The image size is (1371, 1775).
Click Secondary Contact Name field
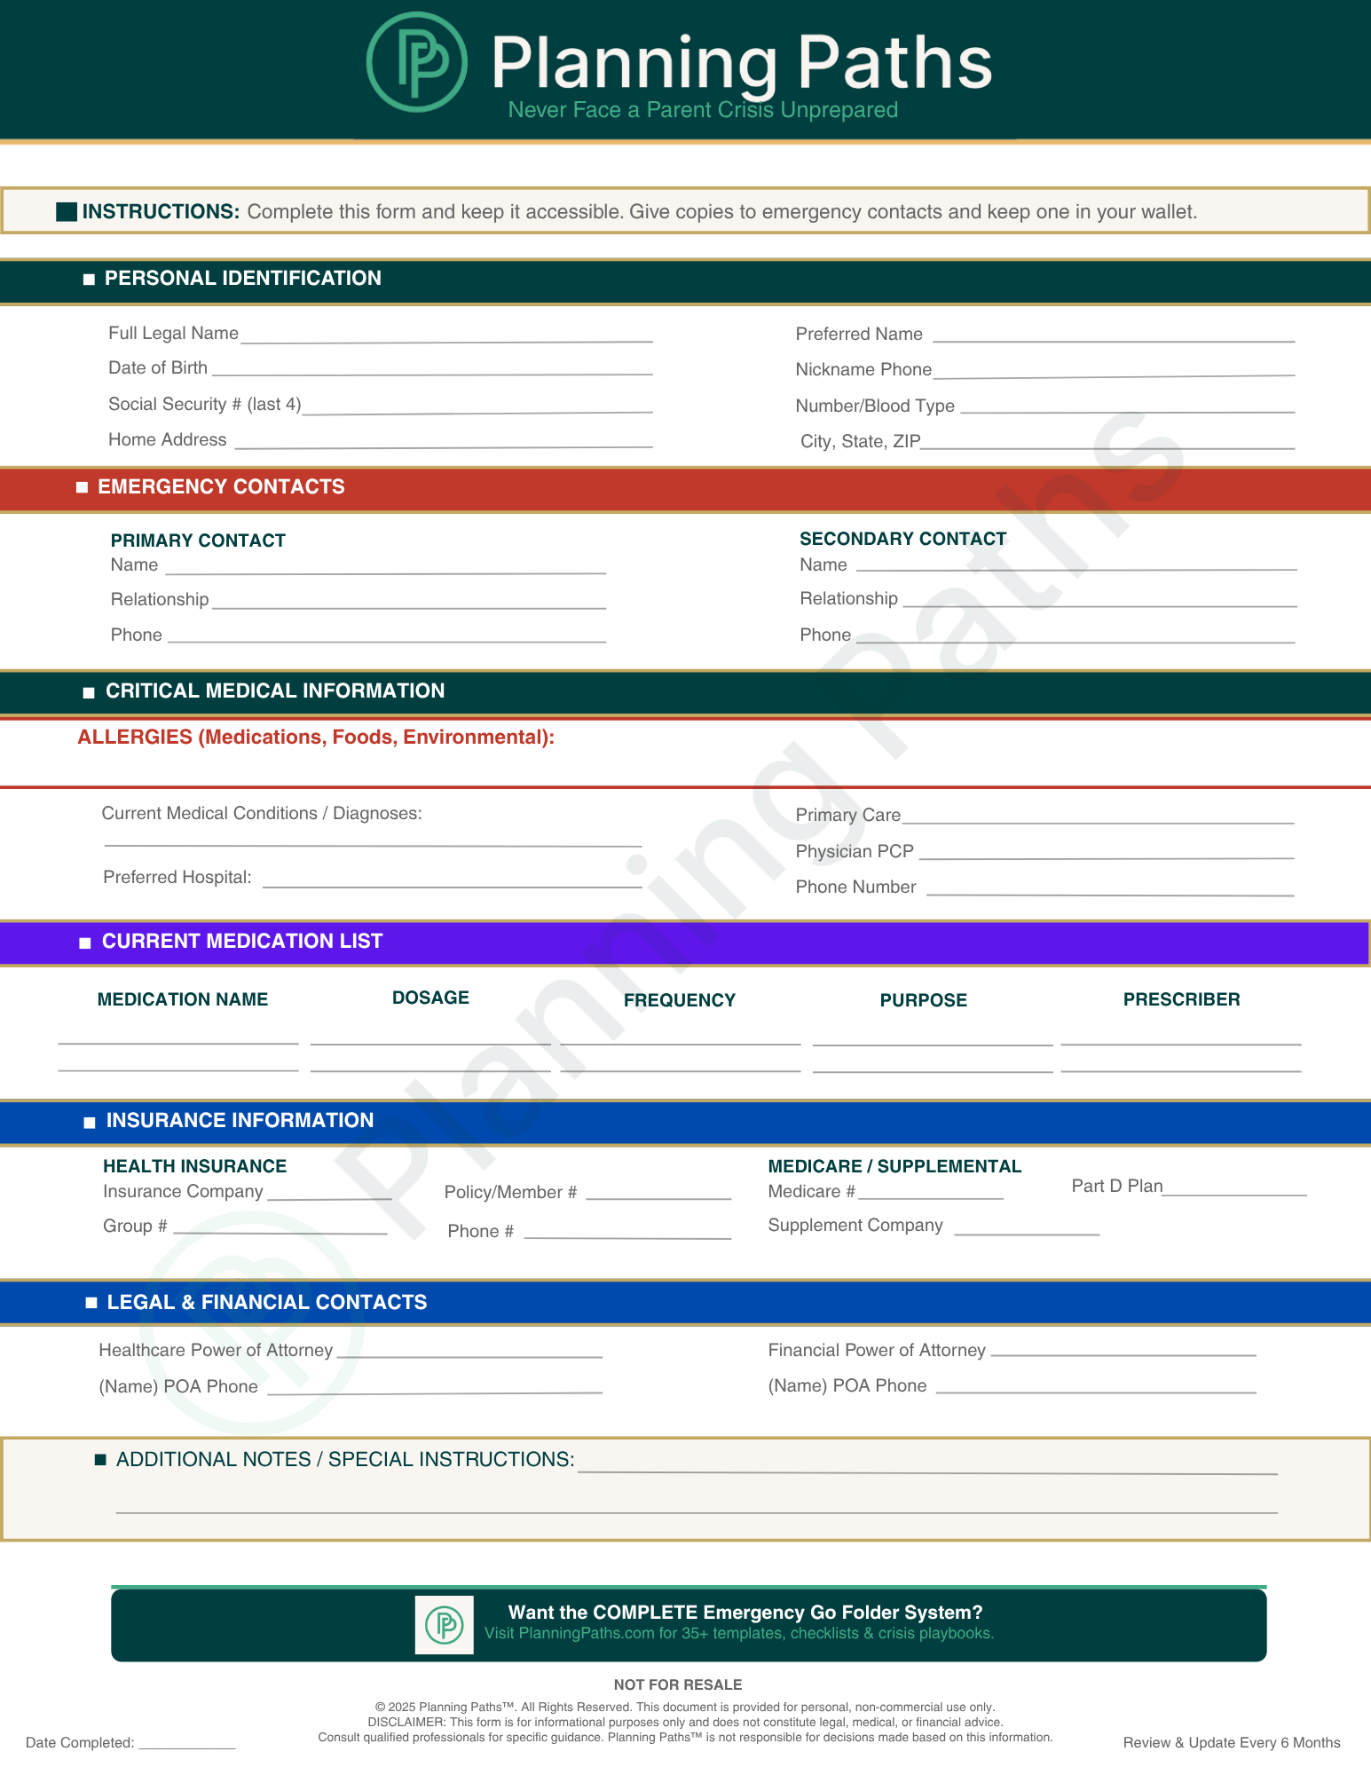pyautogui.click(x=1076, y=564)
